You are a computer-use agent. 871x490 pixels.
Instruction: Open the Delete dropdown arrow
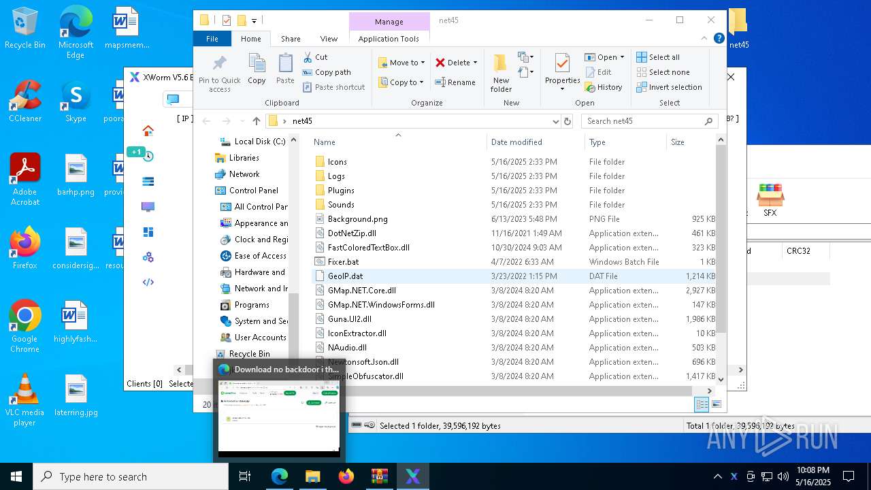(x=475, y=63)
